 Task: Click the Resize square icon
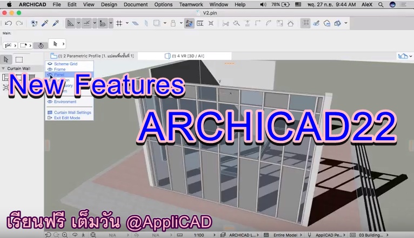pos(279,23)
